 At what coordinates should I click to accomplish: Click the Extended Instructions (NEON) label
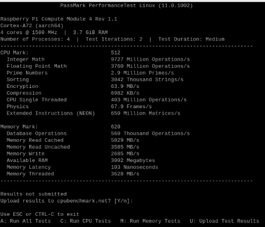pyautogui.click(x=50, y=113)
